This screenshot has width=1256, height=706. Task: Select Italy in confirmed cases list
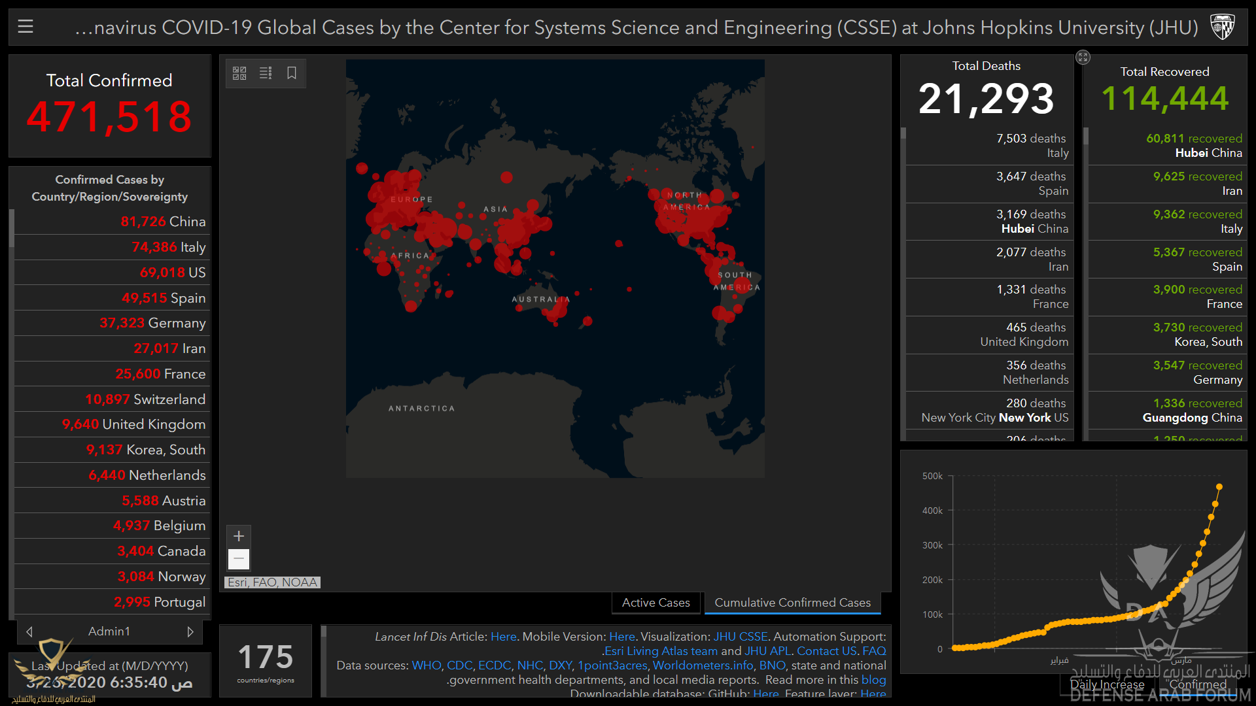point(168,247)
